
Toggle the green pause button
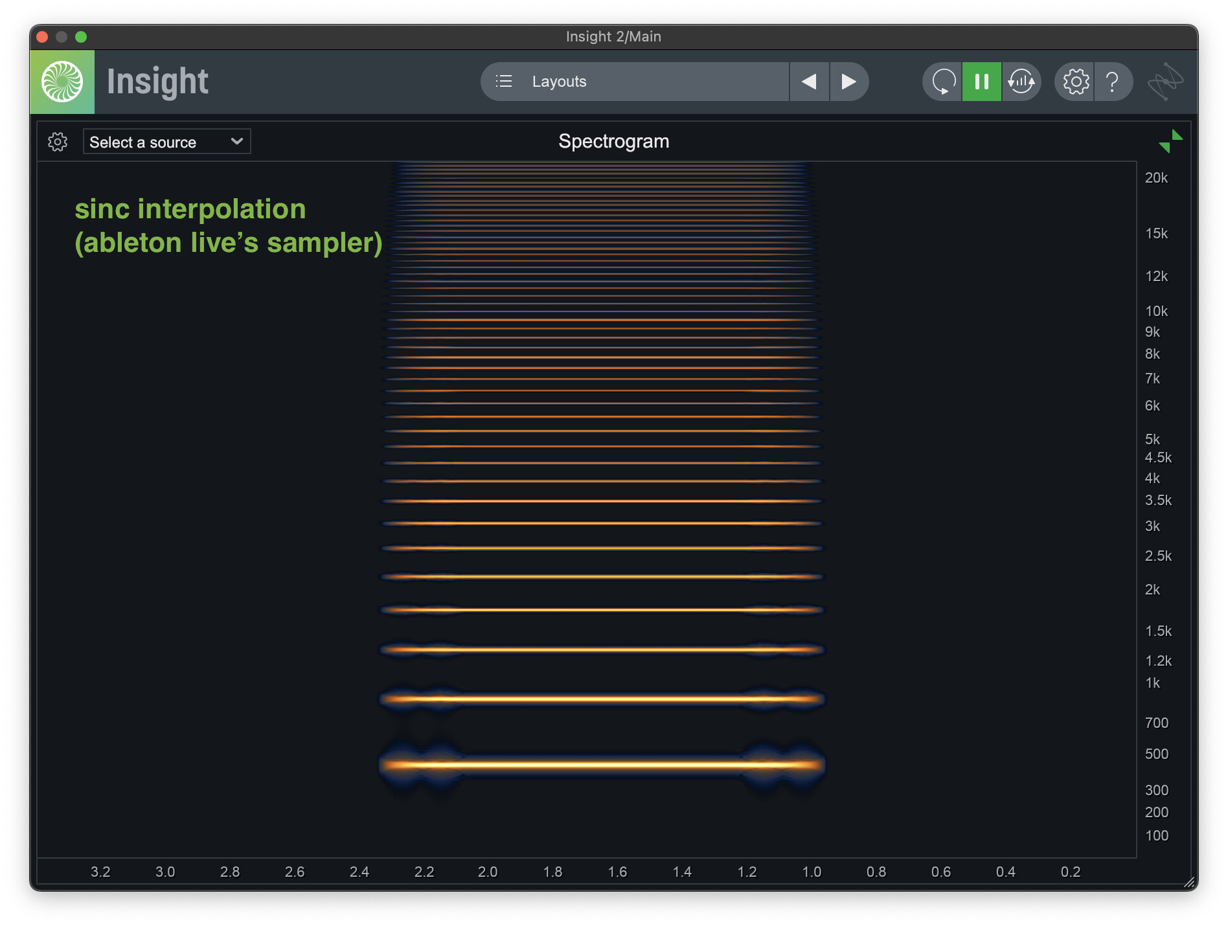pyautogui.click(x=982, y=82)
